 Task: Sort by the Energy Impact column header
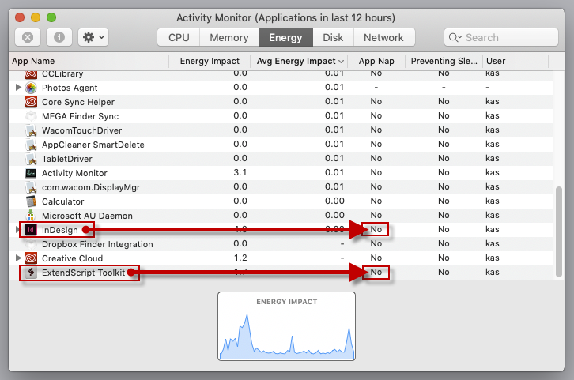(210, 61)
